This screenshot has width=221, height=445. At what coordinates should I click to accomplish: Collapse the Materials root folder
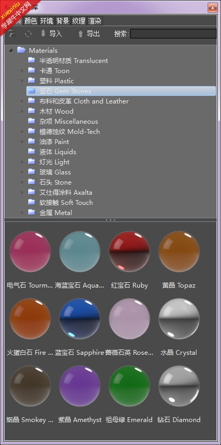(11, 51)
